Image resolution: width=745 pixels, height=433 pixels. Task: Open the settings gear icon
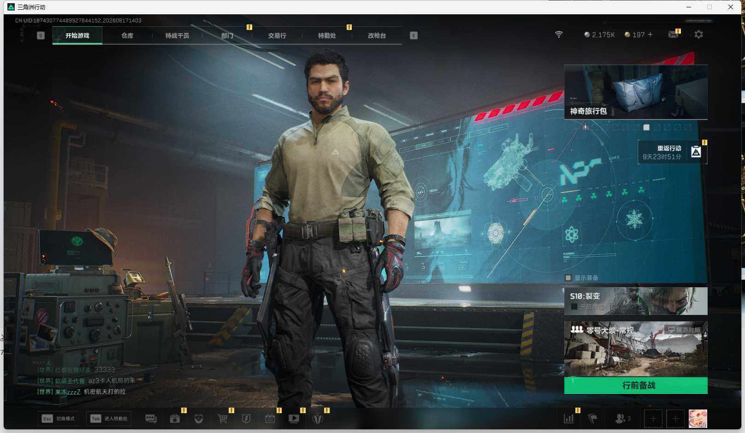tap(699, 35)
